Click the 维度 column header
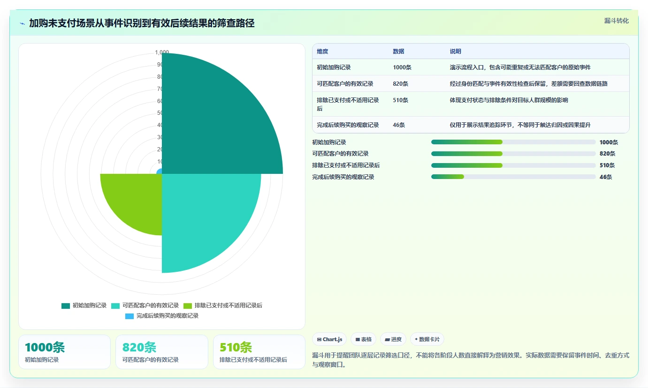This screenshot has width=648, height=388. 351,52
